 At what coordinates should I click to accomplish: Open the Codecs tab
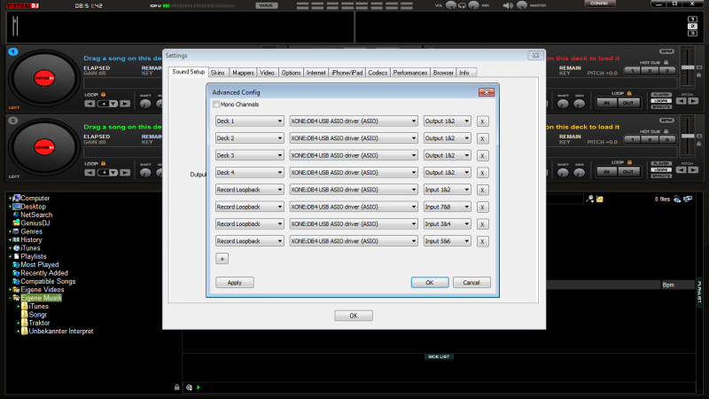[378, 73]
